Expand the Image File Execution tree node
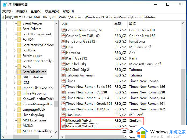187x140 pixels. pos(15,88)
